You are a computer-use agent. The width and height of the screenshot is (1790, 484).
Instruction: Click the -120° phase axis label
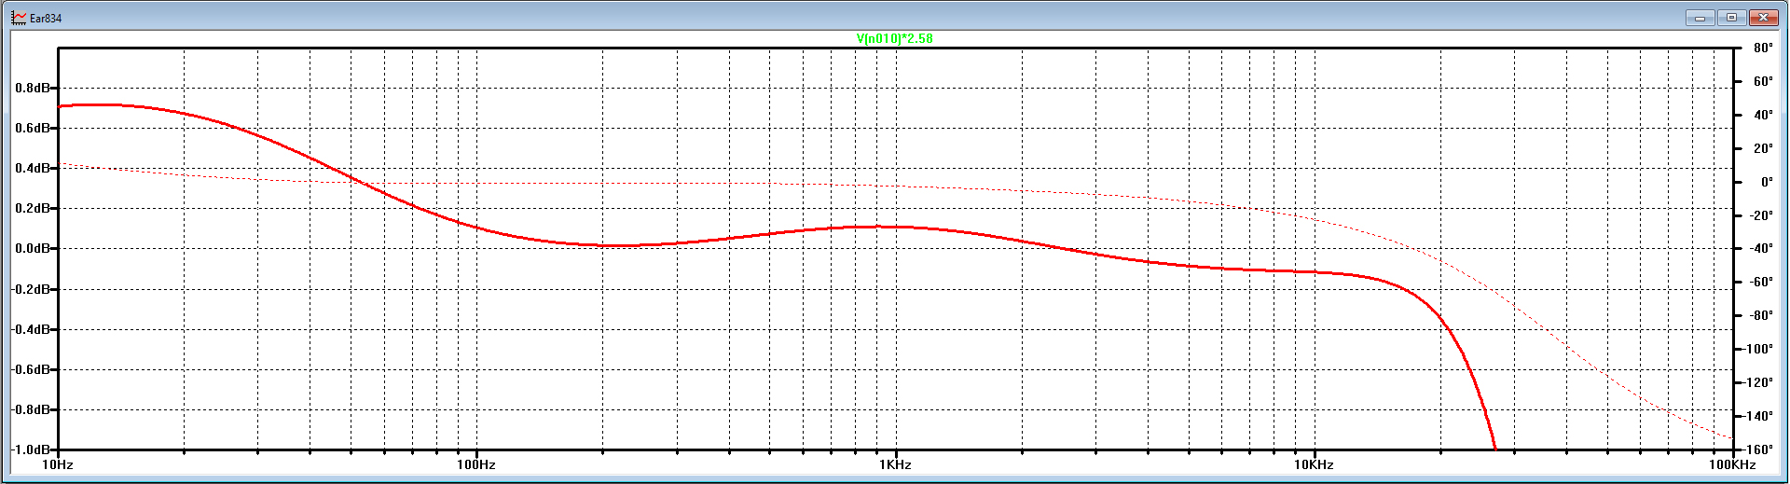click(x=1759, y=382)
